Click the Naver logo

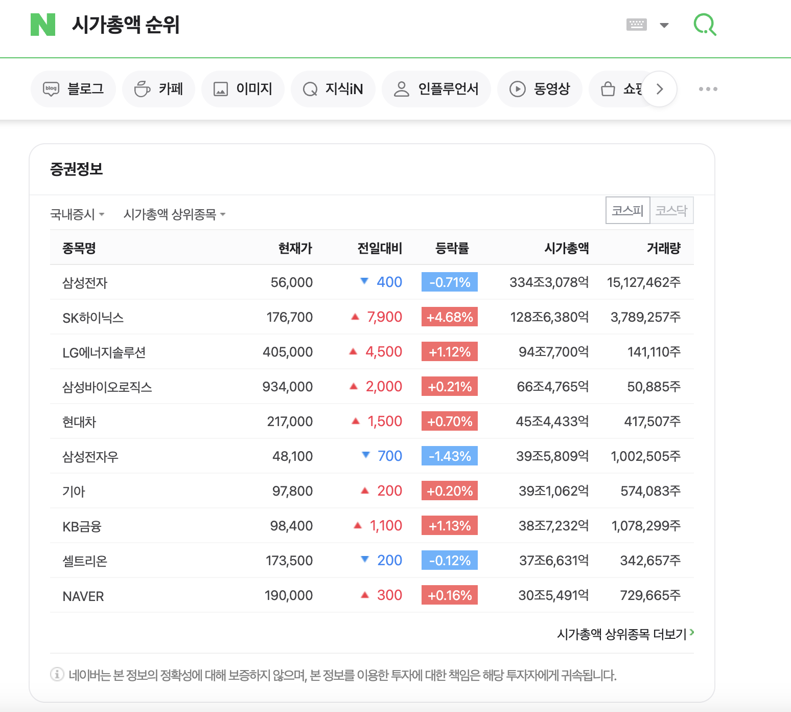pos(43,24)
